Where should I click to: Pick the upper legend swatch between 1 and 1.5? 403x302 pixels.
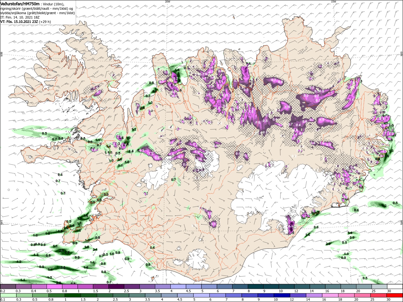(85, 286)
